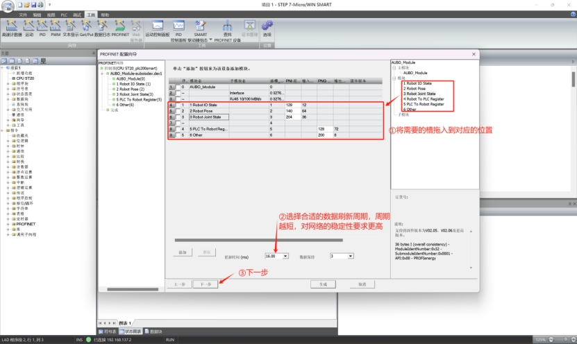
Task: Switch to the 工具 ribbon tab
Action: coord(91,14)
